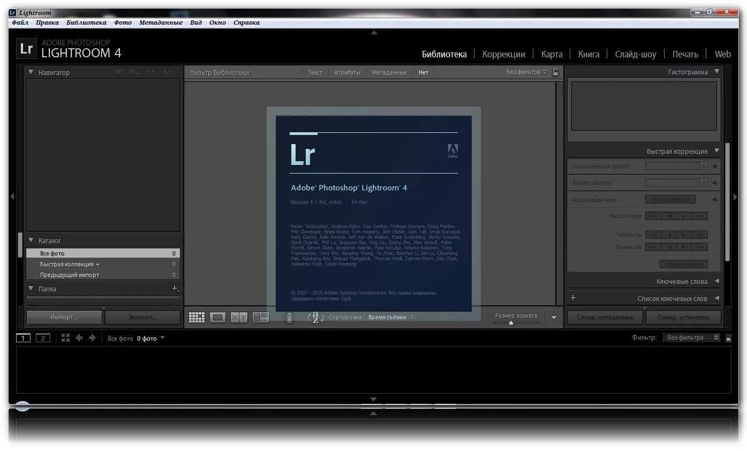The image size is (747, 451).
Task: Click the main window number 1 icon
Action: pos(24,337)
